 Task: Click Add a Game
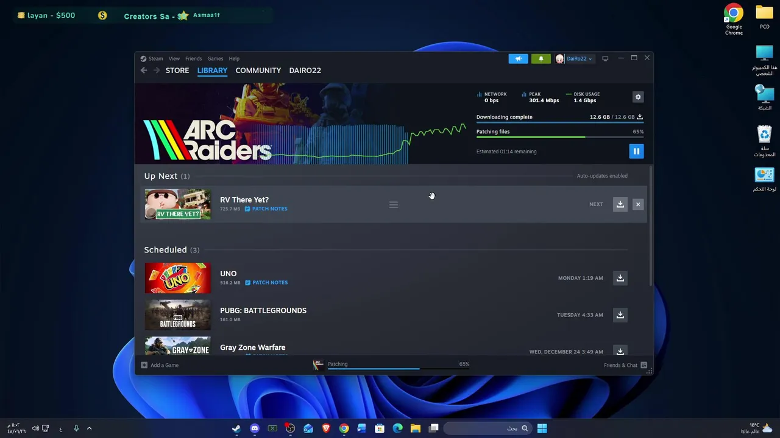[160, 365]
